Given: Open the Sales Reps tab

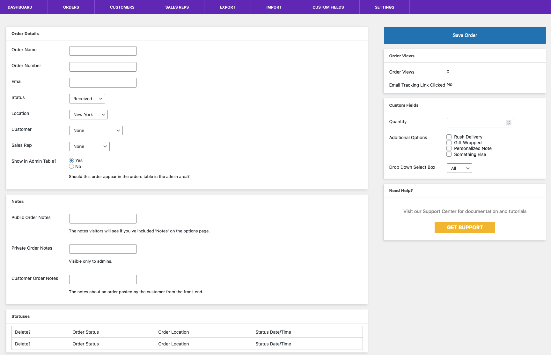Looking at the screenshot, I should (x=177, y=7).
